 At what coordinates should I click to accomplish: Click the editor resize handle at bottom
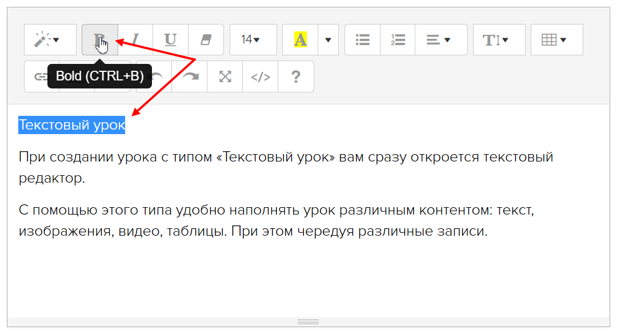308,322
